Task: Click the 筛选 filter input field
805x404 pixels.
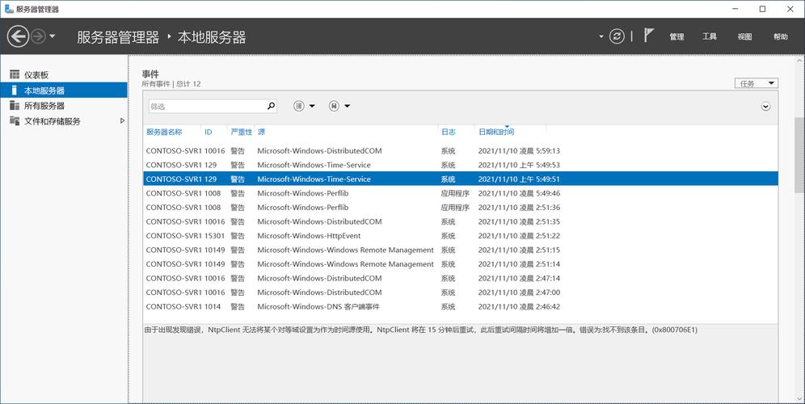Action: click(x=207, y=106)
